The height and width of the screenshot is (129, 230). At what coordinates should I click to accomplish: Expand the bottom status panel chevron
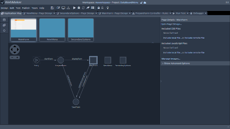(x=228, y=127)
